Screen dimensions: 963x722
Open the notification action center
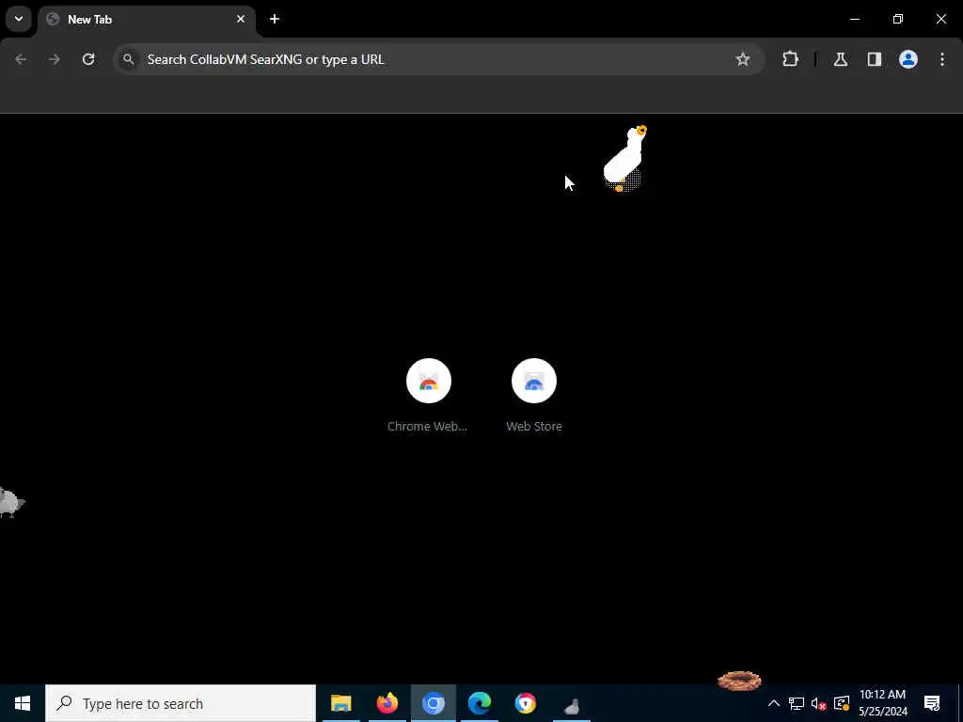(x=932, y=703)
